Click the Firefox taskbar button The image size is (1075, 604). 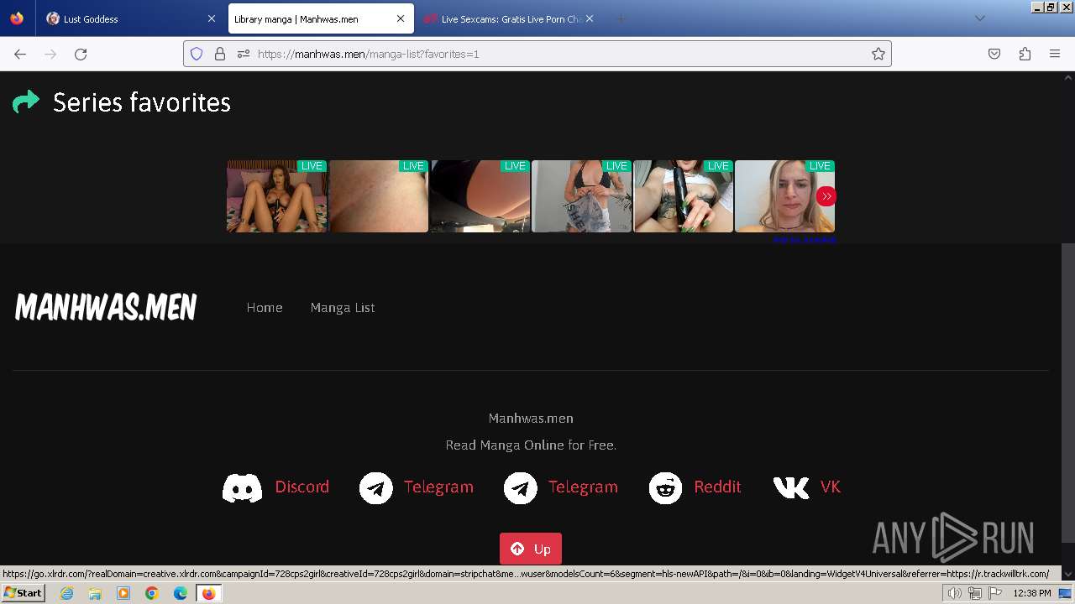pos(208,593)
